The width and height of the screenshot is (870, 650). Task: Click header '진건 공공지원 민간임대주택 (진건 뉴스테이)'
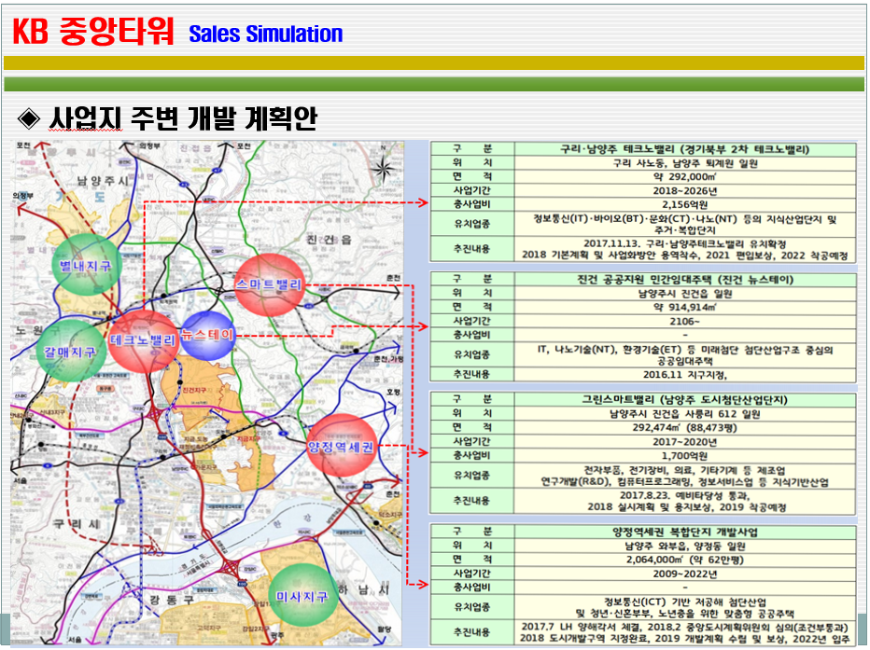pyautogui.click(x=684, y=279)
